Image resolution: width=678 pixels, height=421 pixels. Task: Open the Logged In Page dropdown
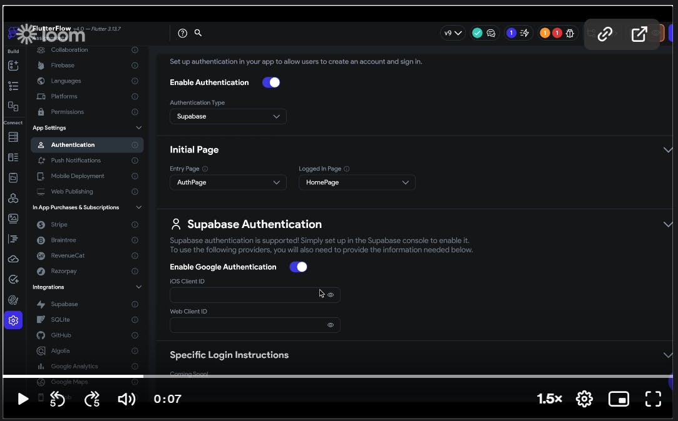pos(357,182)
